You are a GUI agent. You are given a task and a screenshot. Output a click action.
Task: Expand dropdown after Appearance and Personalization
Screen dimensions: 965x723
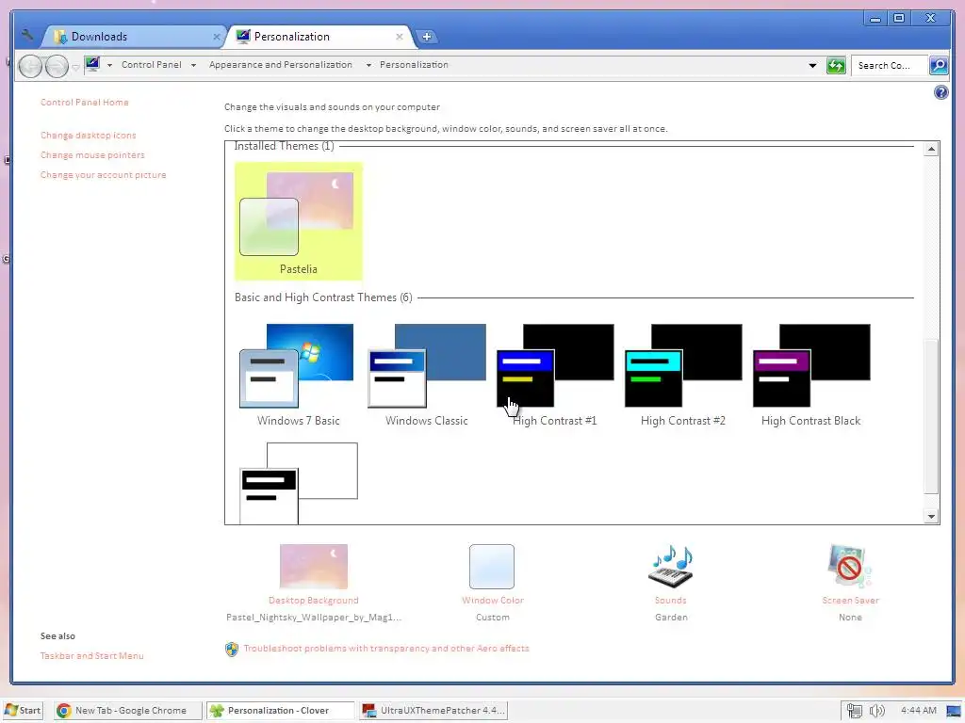point(368,65)
